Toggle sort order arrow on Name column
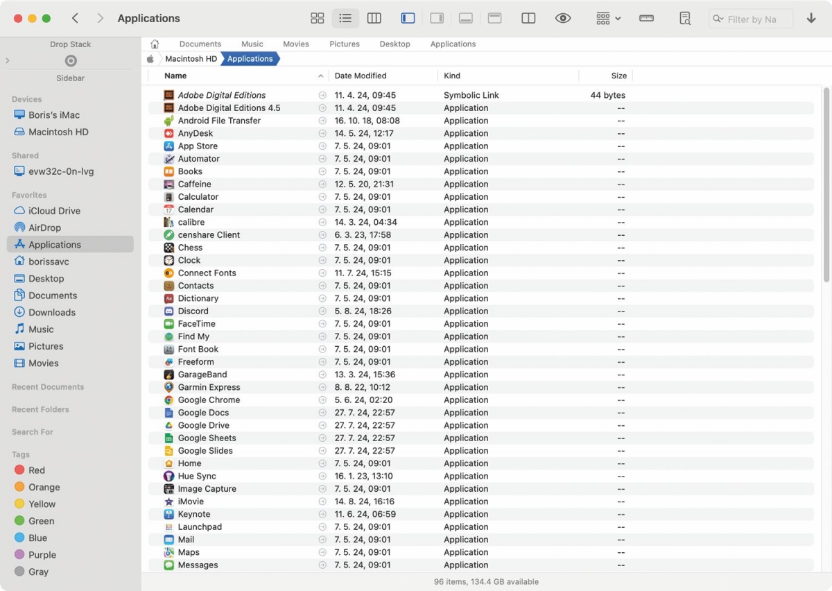This screenshot has width=832, height=591. coord(320,76)
